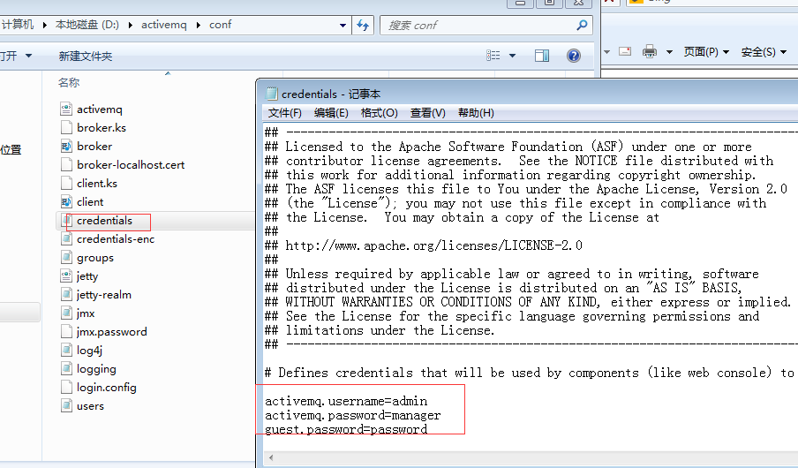Click the conf breadcrumb segment

coord(221,25)
